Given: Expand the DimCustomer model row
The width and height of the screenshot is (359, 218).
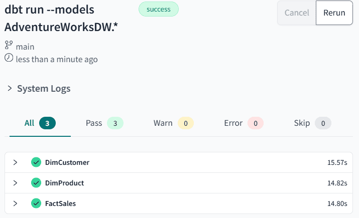Looking at the screenshot, I should [15, 162].
